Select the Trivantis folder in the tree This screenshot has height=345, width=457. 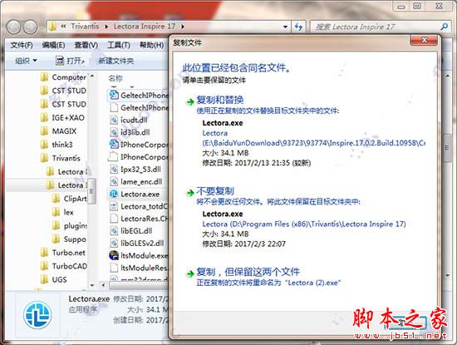tap(61, 158)
